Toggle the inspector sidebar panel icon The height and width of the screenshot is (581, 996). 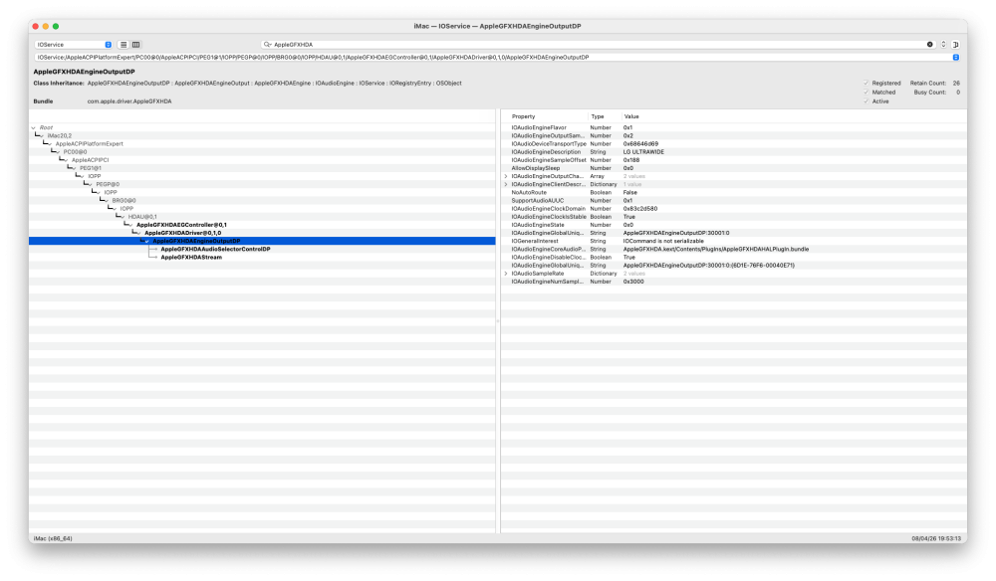955,45
